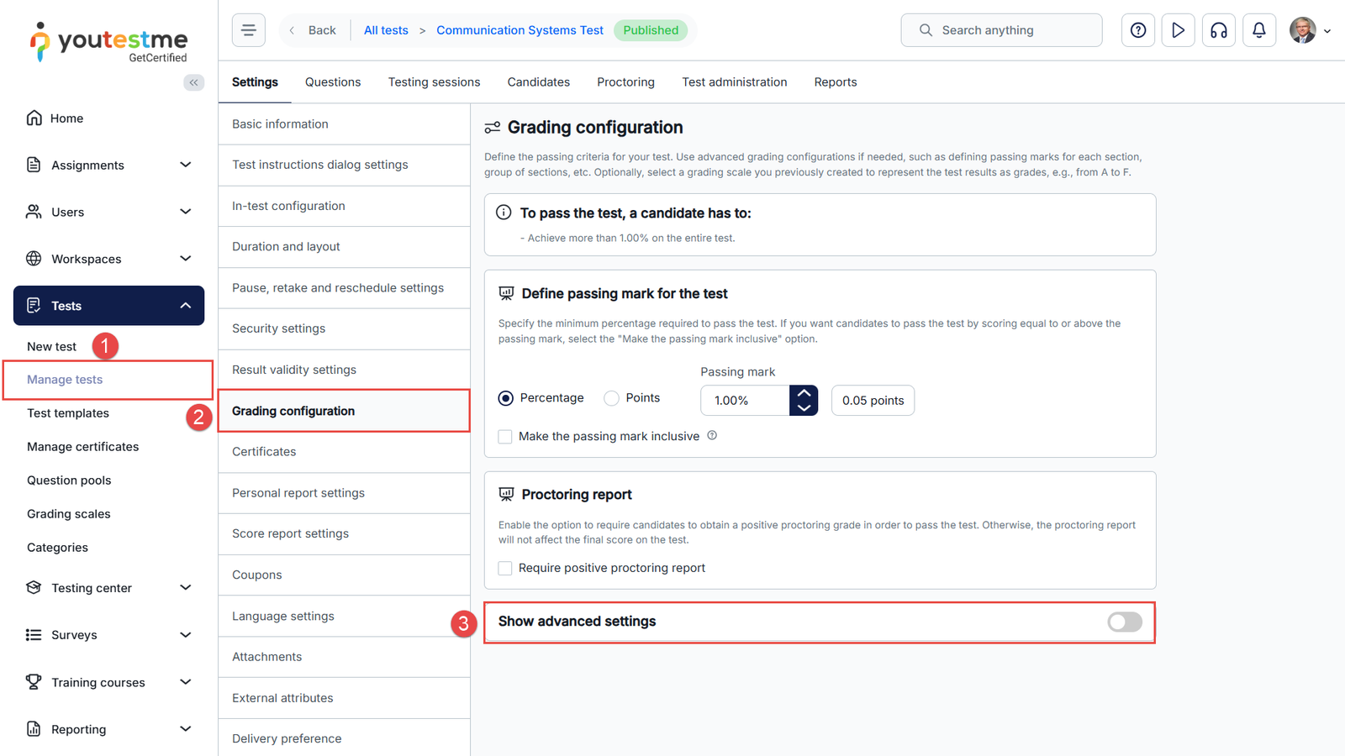Open the headset support icon
Screen dimensions: 1345x756
[x=1218, y=30]
